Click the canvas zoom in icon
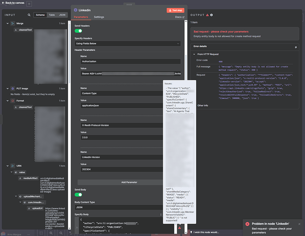 [x=51, y=233]
